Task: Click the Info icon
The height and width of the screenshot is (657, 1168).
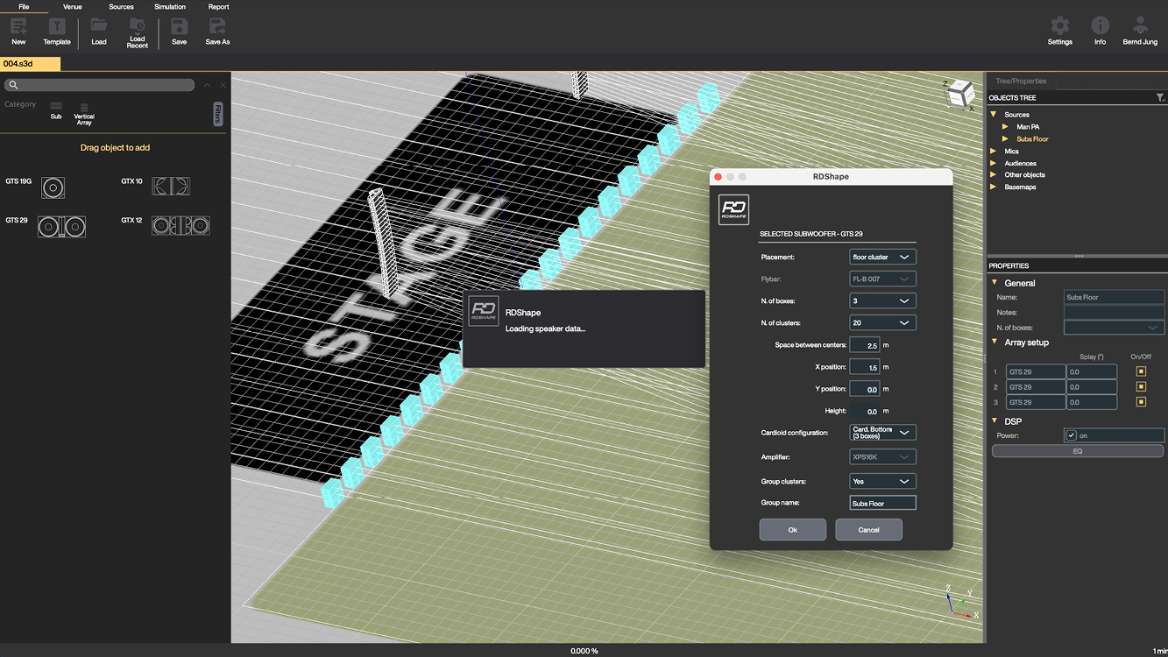Action: click(x=1100, y=25)
